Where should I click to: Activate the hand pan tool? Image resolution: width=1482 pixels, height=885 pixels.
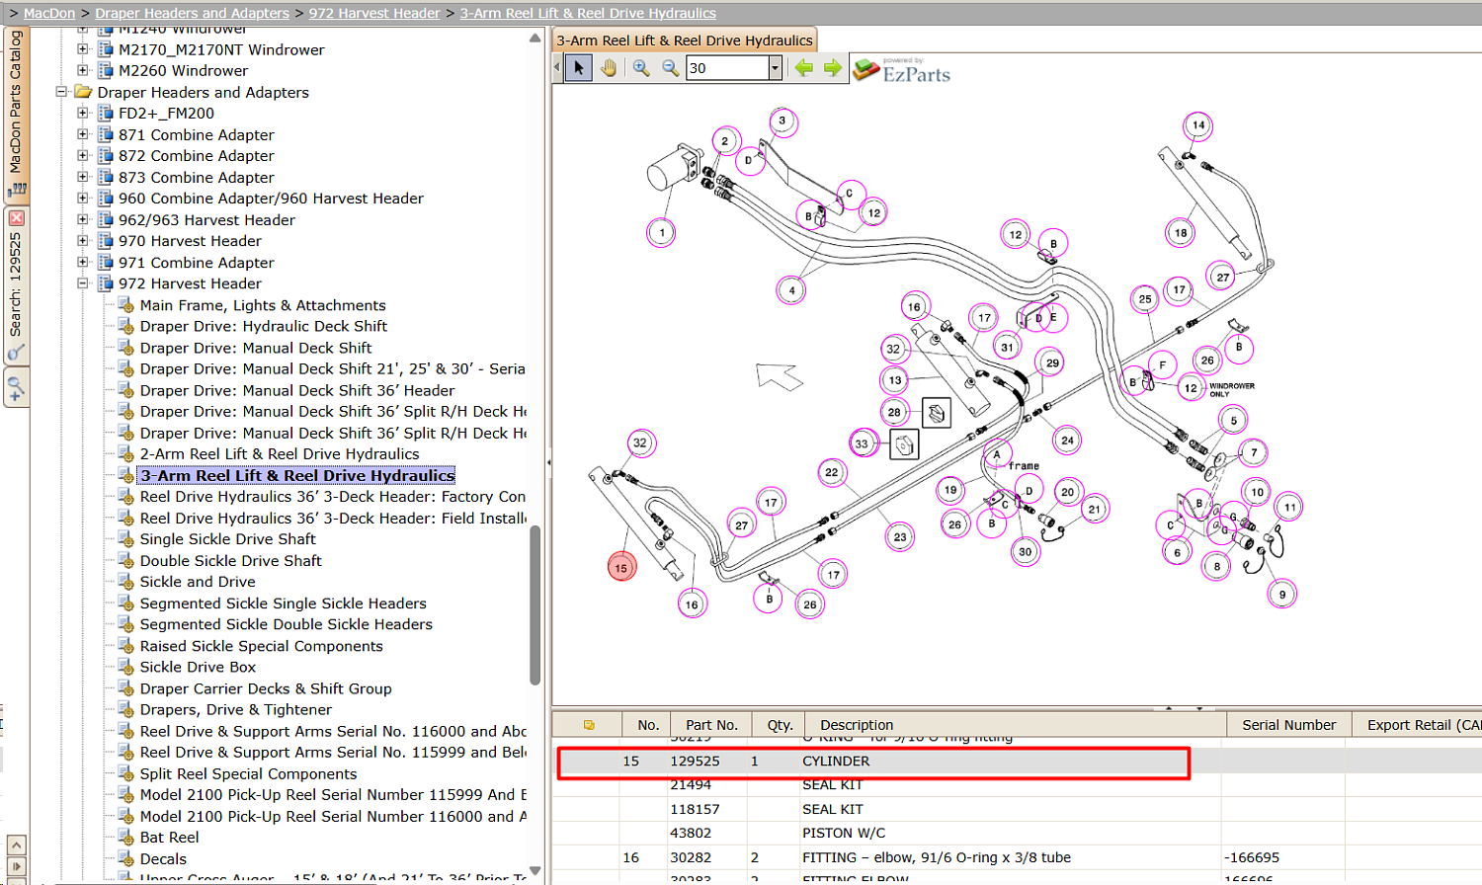[x=609, y=68]
